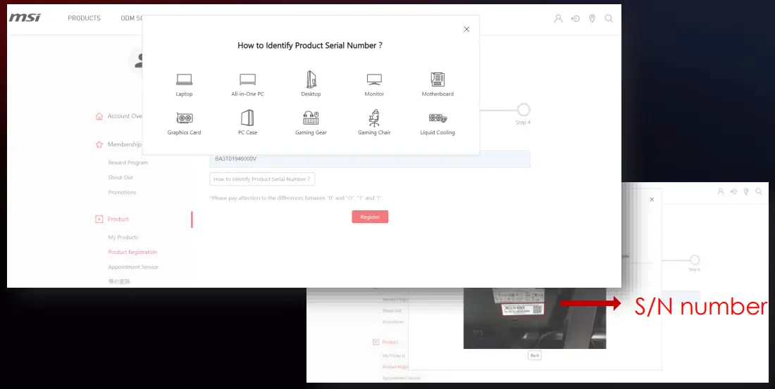Click the Step 4 progress circle

tap(523, 110)
